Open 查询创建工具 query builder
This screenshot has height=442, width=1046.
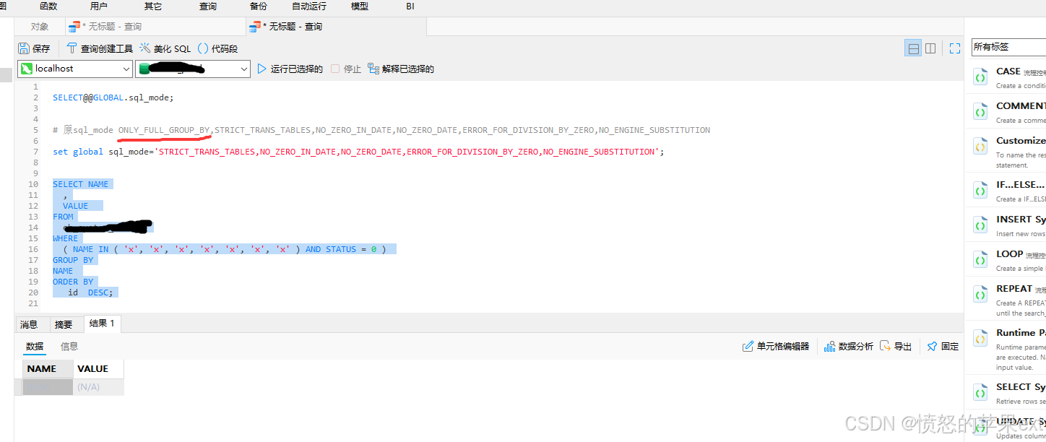pos(100,48)
